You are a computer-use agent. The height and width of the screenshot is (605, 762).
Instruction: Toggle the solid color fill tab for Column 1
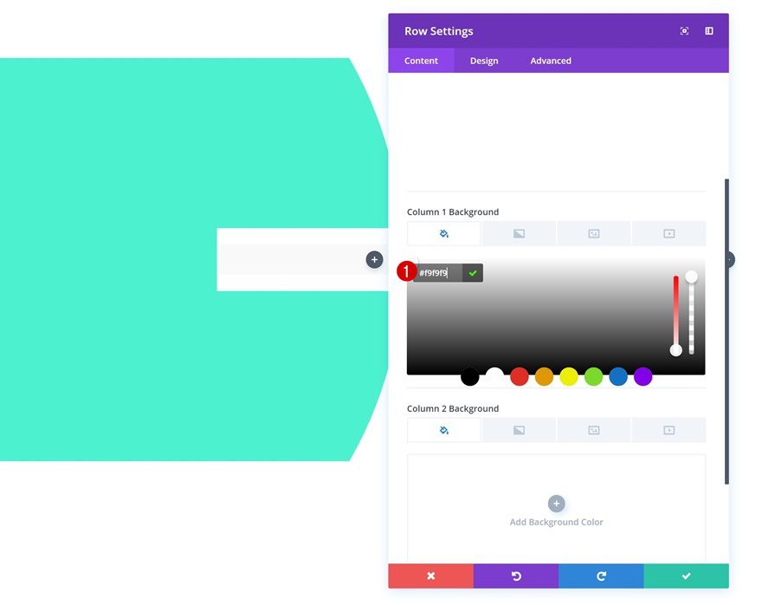click(442, 232)
